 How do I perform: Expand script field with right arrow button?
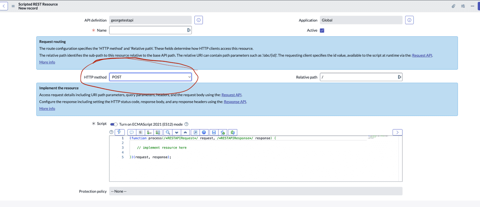click(397, 132)
